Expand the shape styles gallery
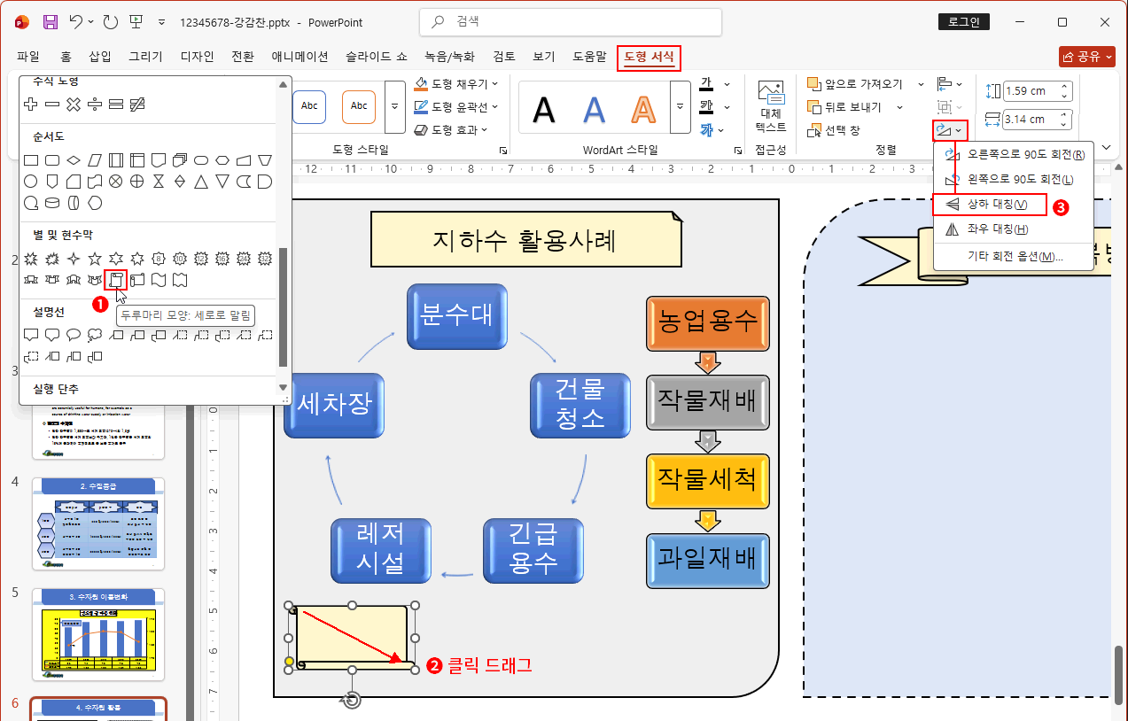 click(394, 106)
